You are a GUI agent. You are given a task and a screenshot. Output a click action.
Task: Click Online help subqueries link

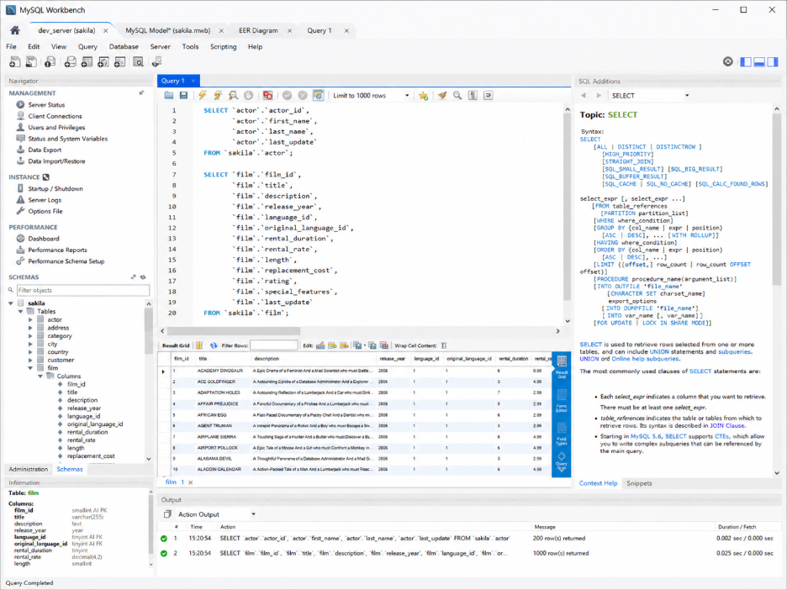pos(645,359)
